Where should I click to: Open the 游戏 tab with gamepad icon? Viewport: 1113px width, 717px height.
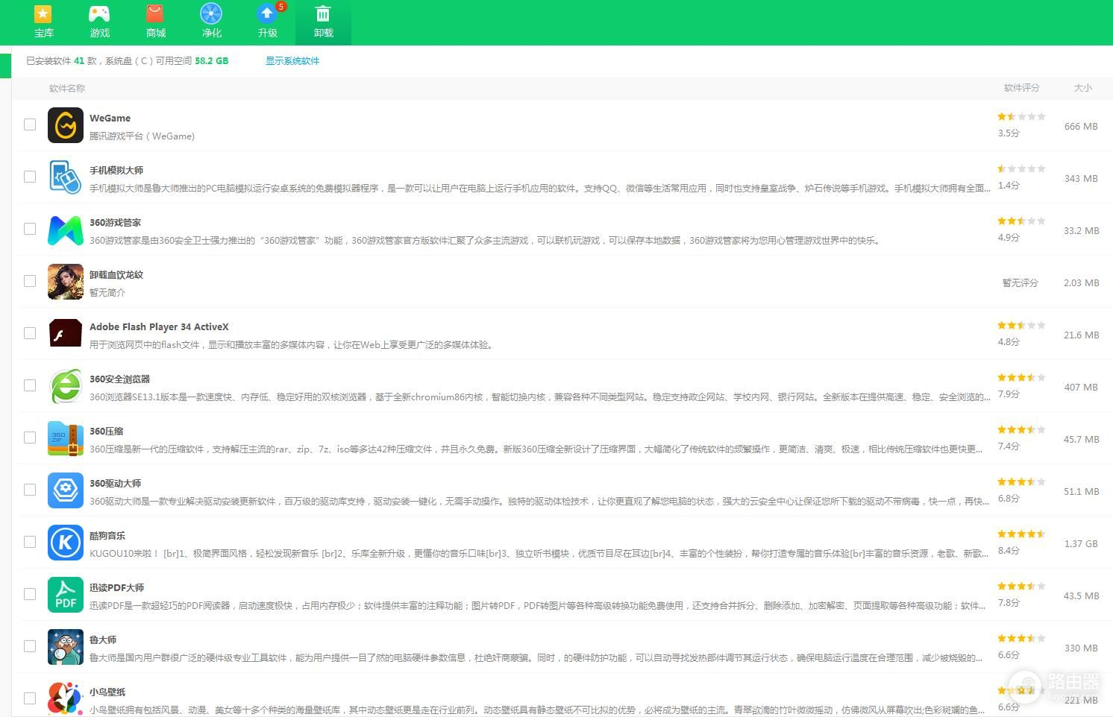pos(99,22)
